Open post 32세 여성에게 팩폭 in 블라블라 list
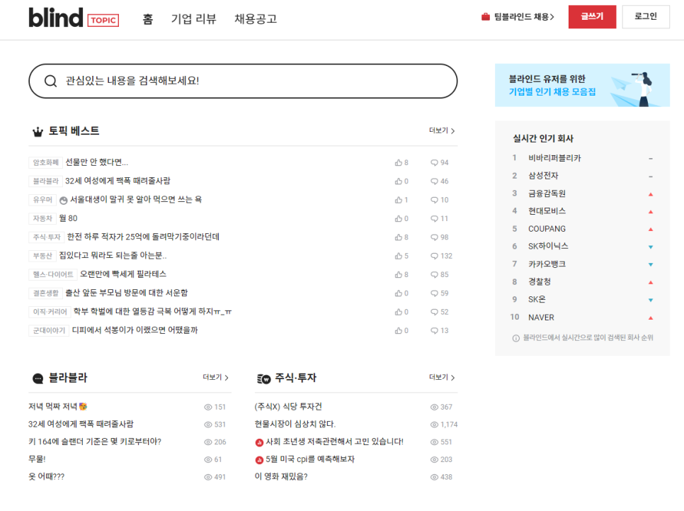Screen dimensions: 684x511 pyautogui.click(x=81, y=424)
